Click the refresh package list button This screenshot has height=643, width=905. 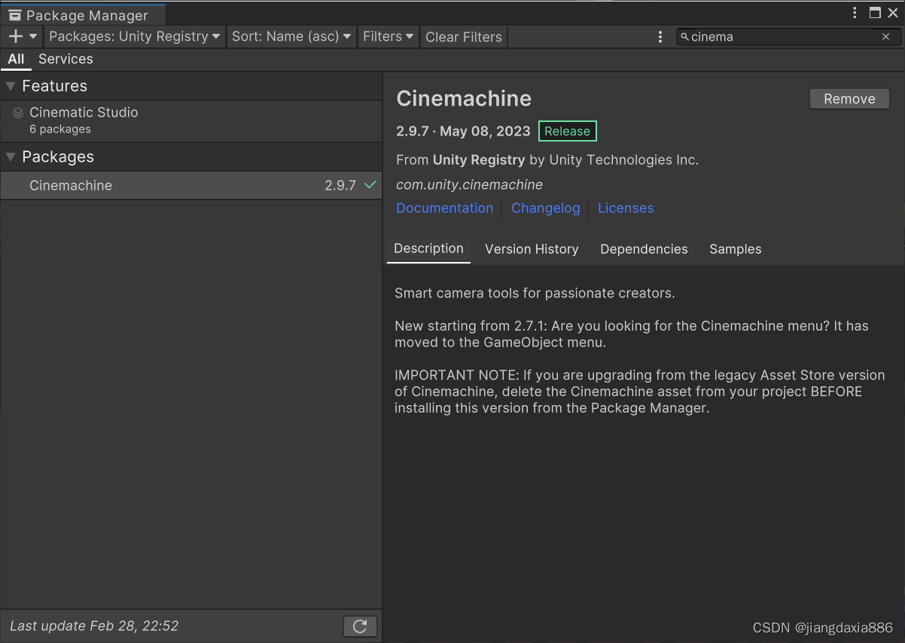pos(360,626)
